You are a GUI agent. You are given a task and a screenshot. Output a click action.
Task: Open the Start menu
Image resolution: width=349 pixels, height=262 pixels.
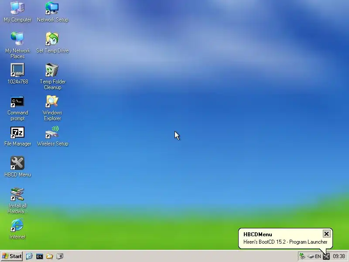click(12, 256)
